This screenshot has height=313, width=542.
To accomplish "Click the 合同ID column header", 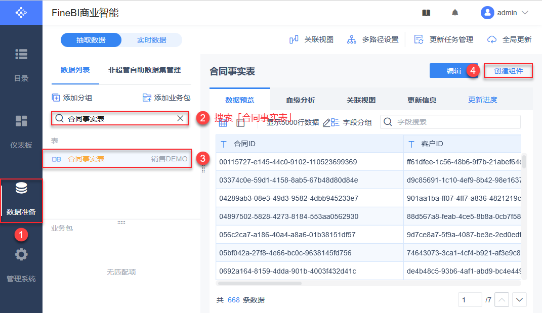I will point(309,144).
